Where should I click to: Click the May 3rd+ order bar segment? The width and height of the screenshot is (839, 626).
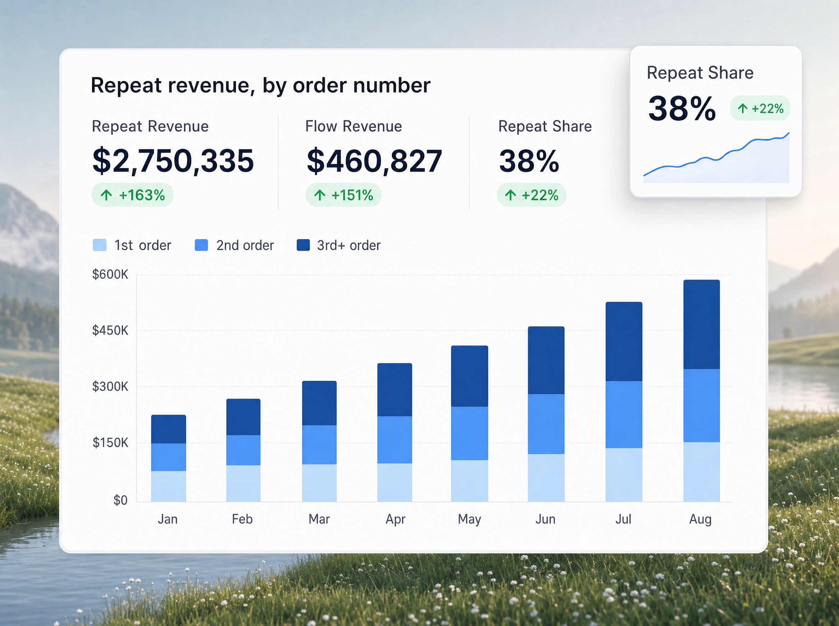pyautogui.click(x=469, y=376)
